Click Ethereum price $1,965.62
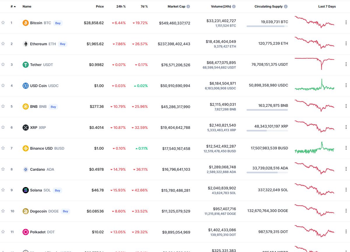Screen dimensions: 350x252 [x=95, y=44]
